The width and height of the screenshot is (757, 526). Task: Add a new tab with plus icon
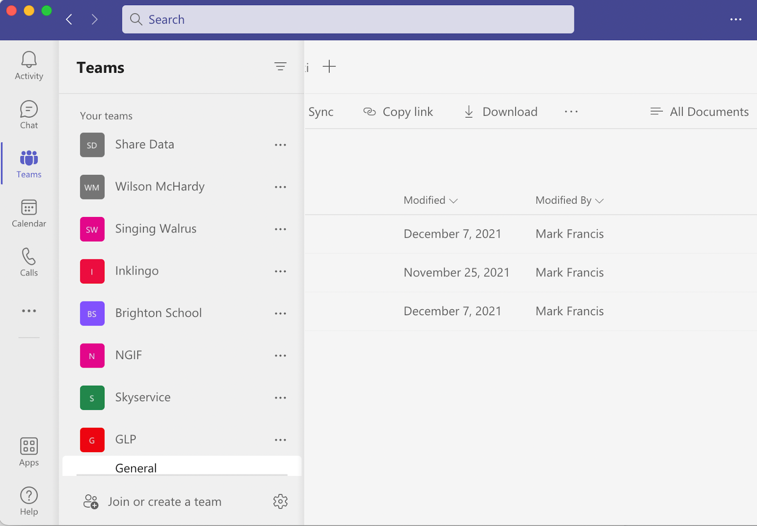[x=329, y=67]
